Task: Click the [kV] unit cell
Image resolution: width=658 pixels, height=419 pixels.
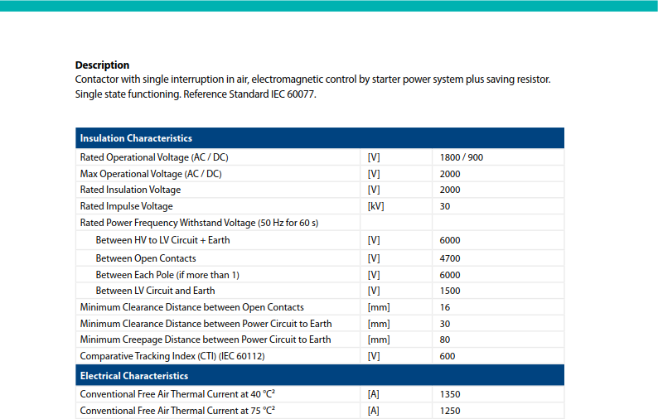Action: point(396,206)
